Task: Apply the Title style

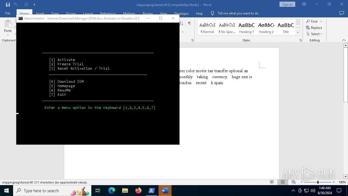Action: 286,28
